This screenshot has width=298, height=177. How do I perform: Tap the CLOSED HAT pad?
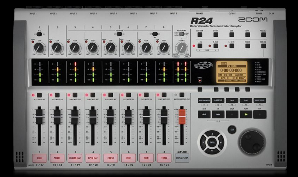(75, 158)
